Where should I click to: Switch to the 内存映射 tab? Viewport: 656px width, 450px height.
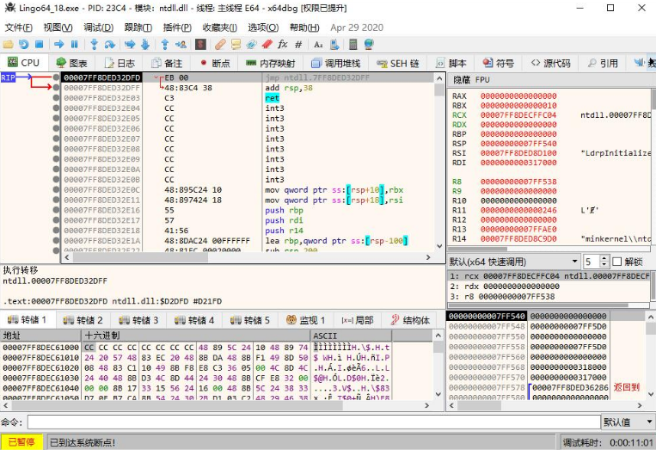[x=270, y=63]
